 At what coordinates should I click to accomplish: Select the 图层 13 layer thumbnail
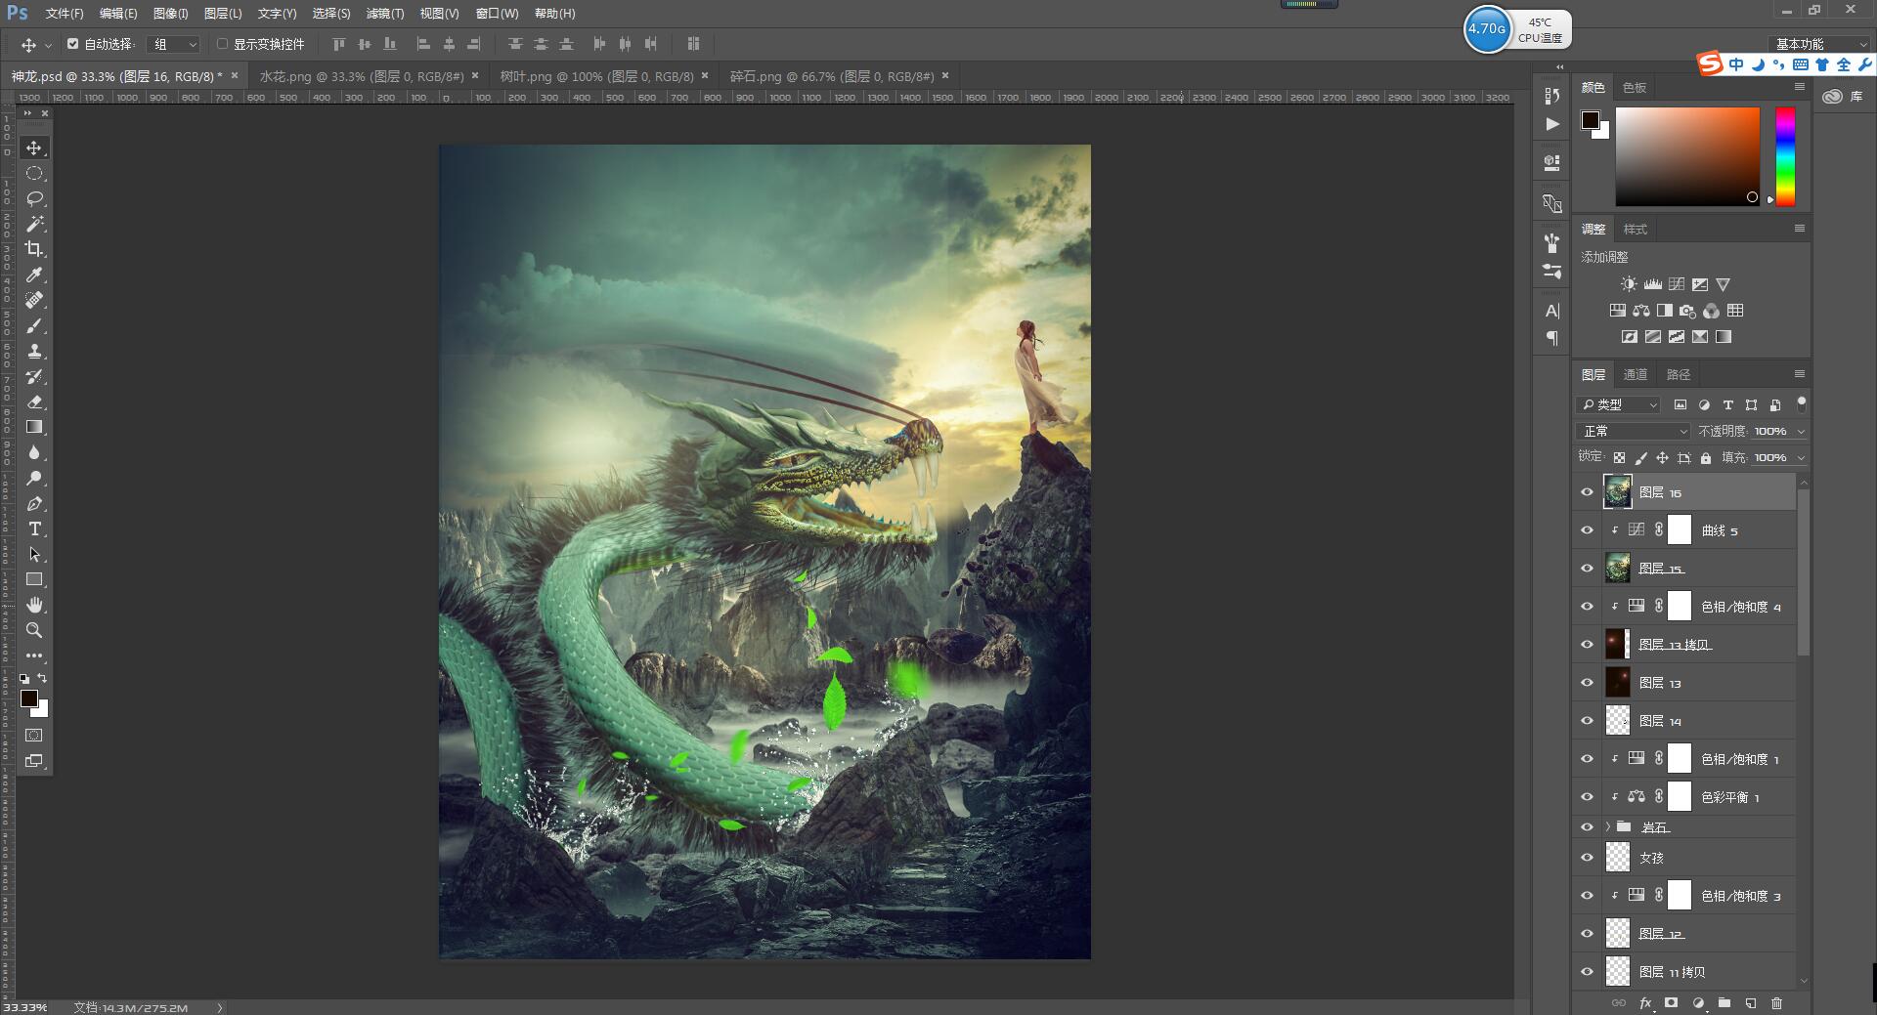1617,682
